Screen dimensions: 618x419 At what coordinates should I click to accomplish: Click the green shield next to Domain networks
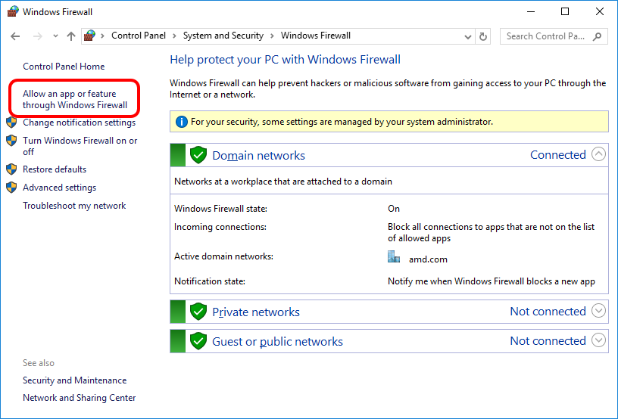pyautogui.click(x=198, y=155)
